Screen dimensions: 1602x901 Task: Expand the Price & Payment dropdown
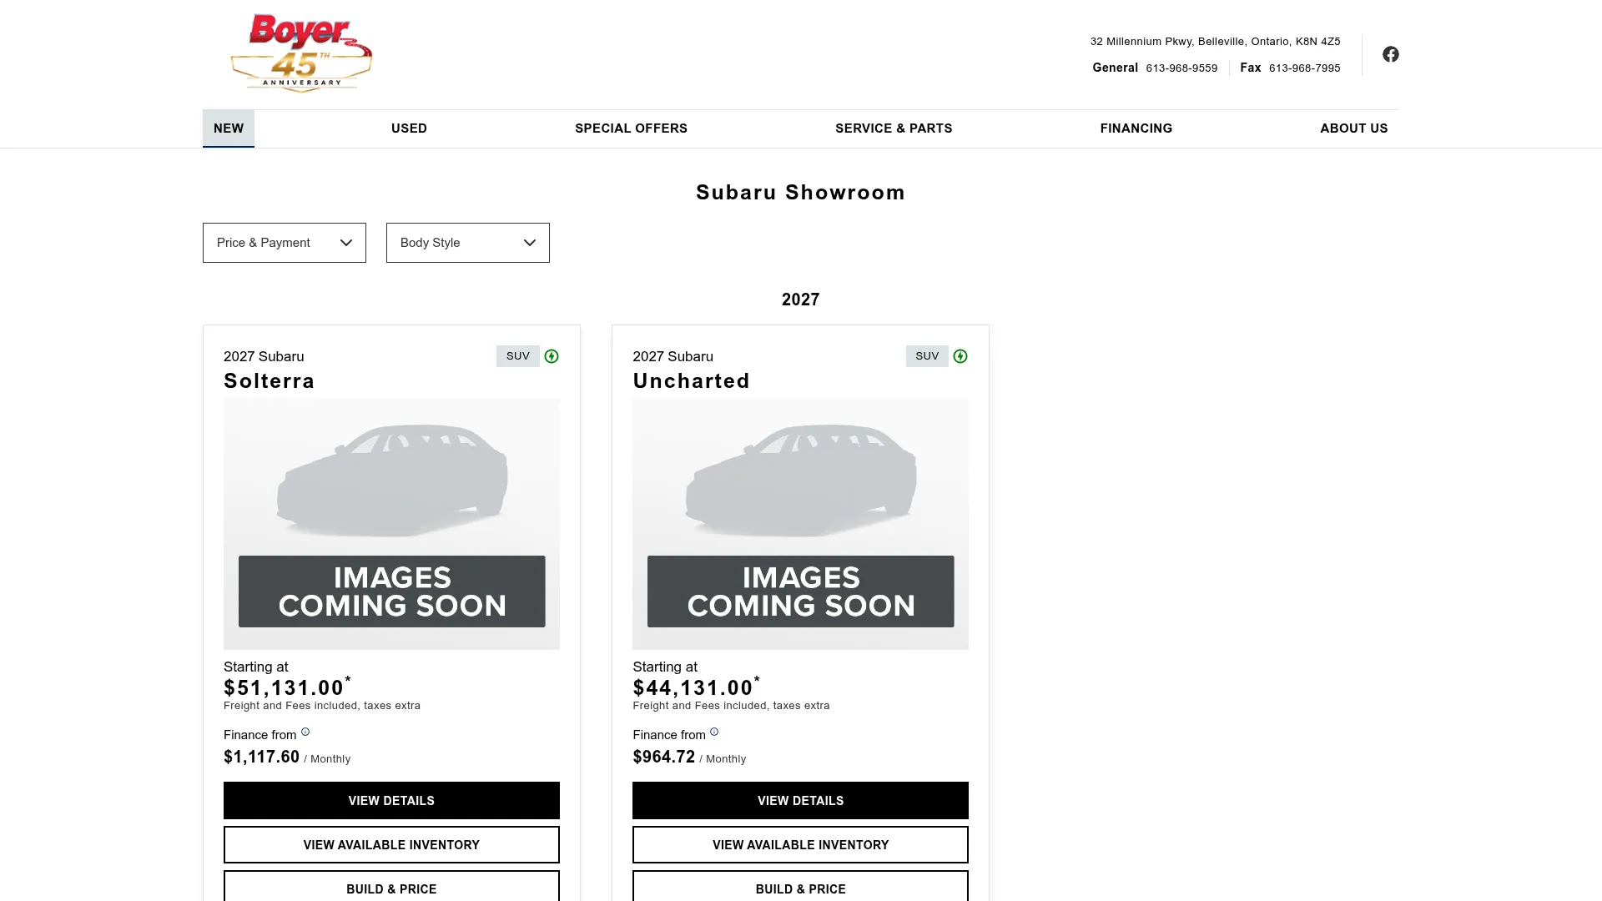(x=285, y=243)
